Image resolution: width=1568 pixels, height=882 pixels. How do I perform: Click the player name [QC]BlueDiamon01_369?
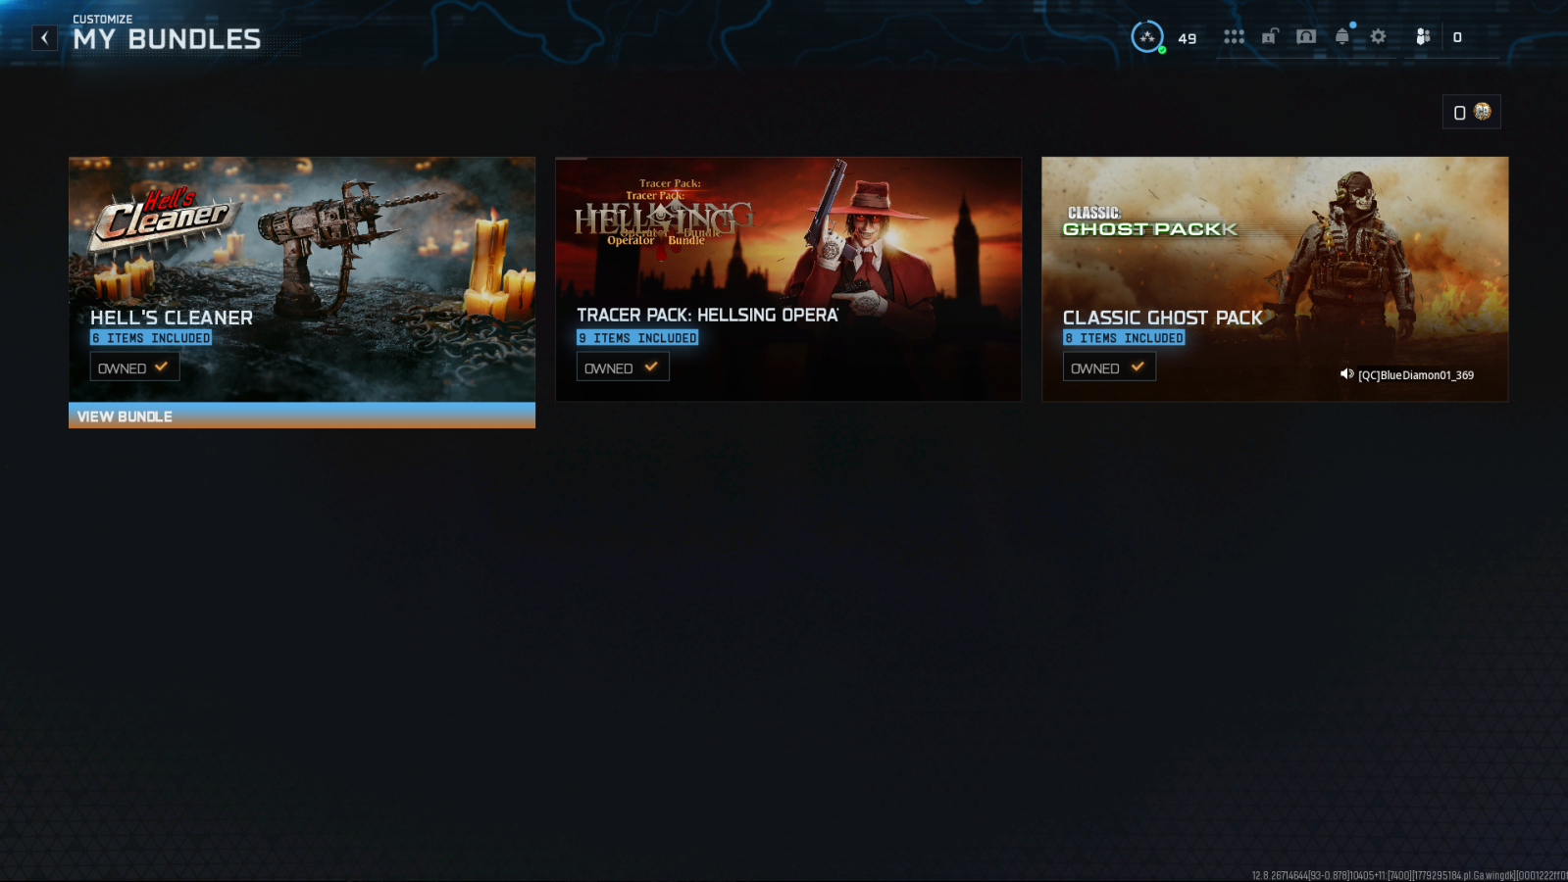(1416, 375)
